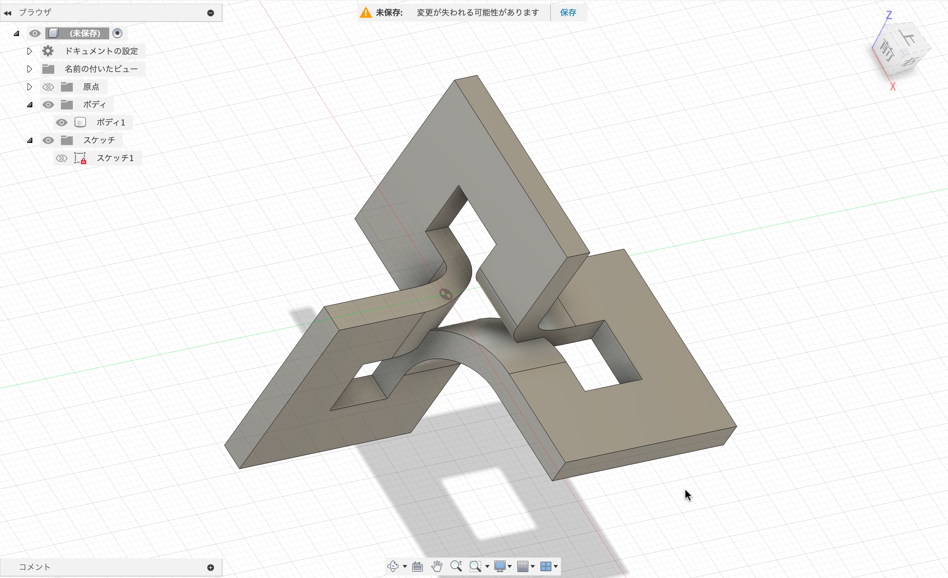
Task: Hide ボディ1 using its eye icon
Action: 62,122
